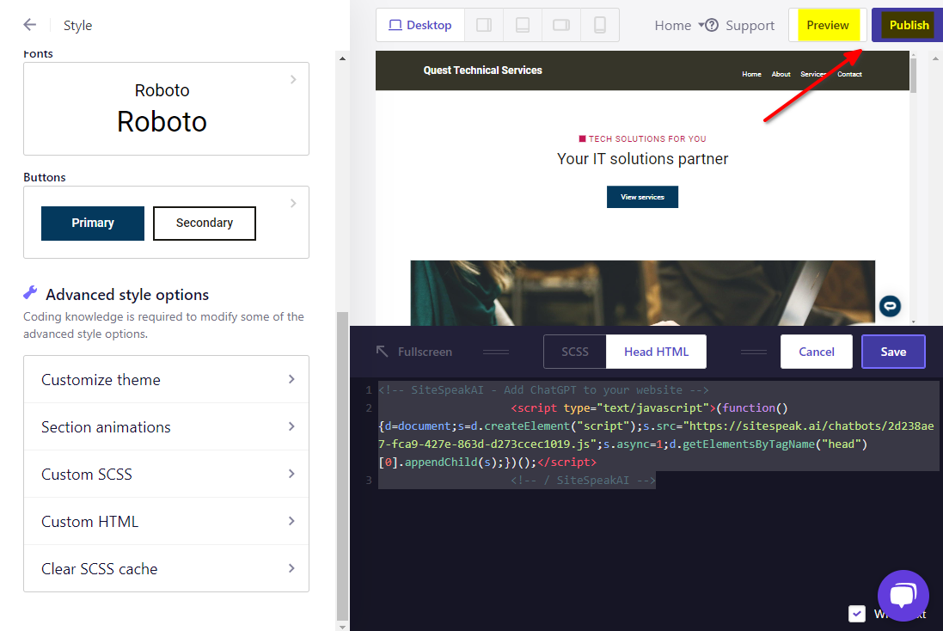Click the Support help icon
The height and width of the screenshot is (631, 943).
[712, 25]
